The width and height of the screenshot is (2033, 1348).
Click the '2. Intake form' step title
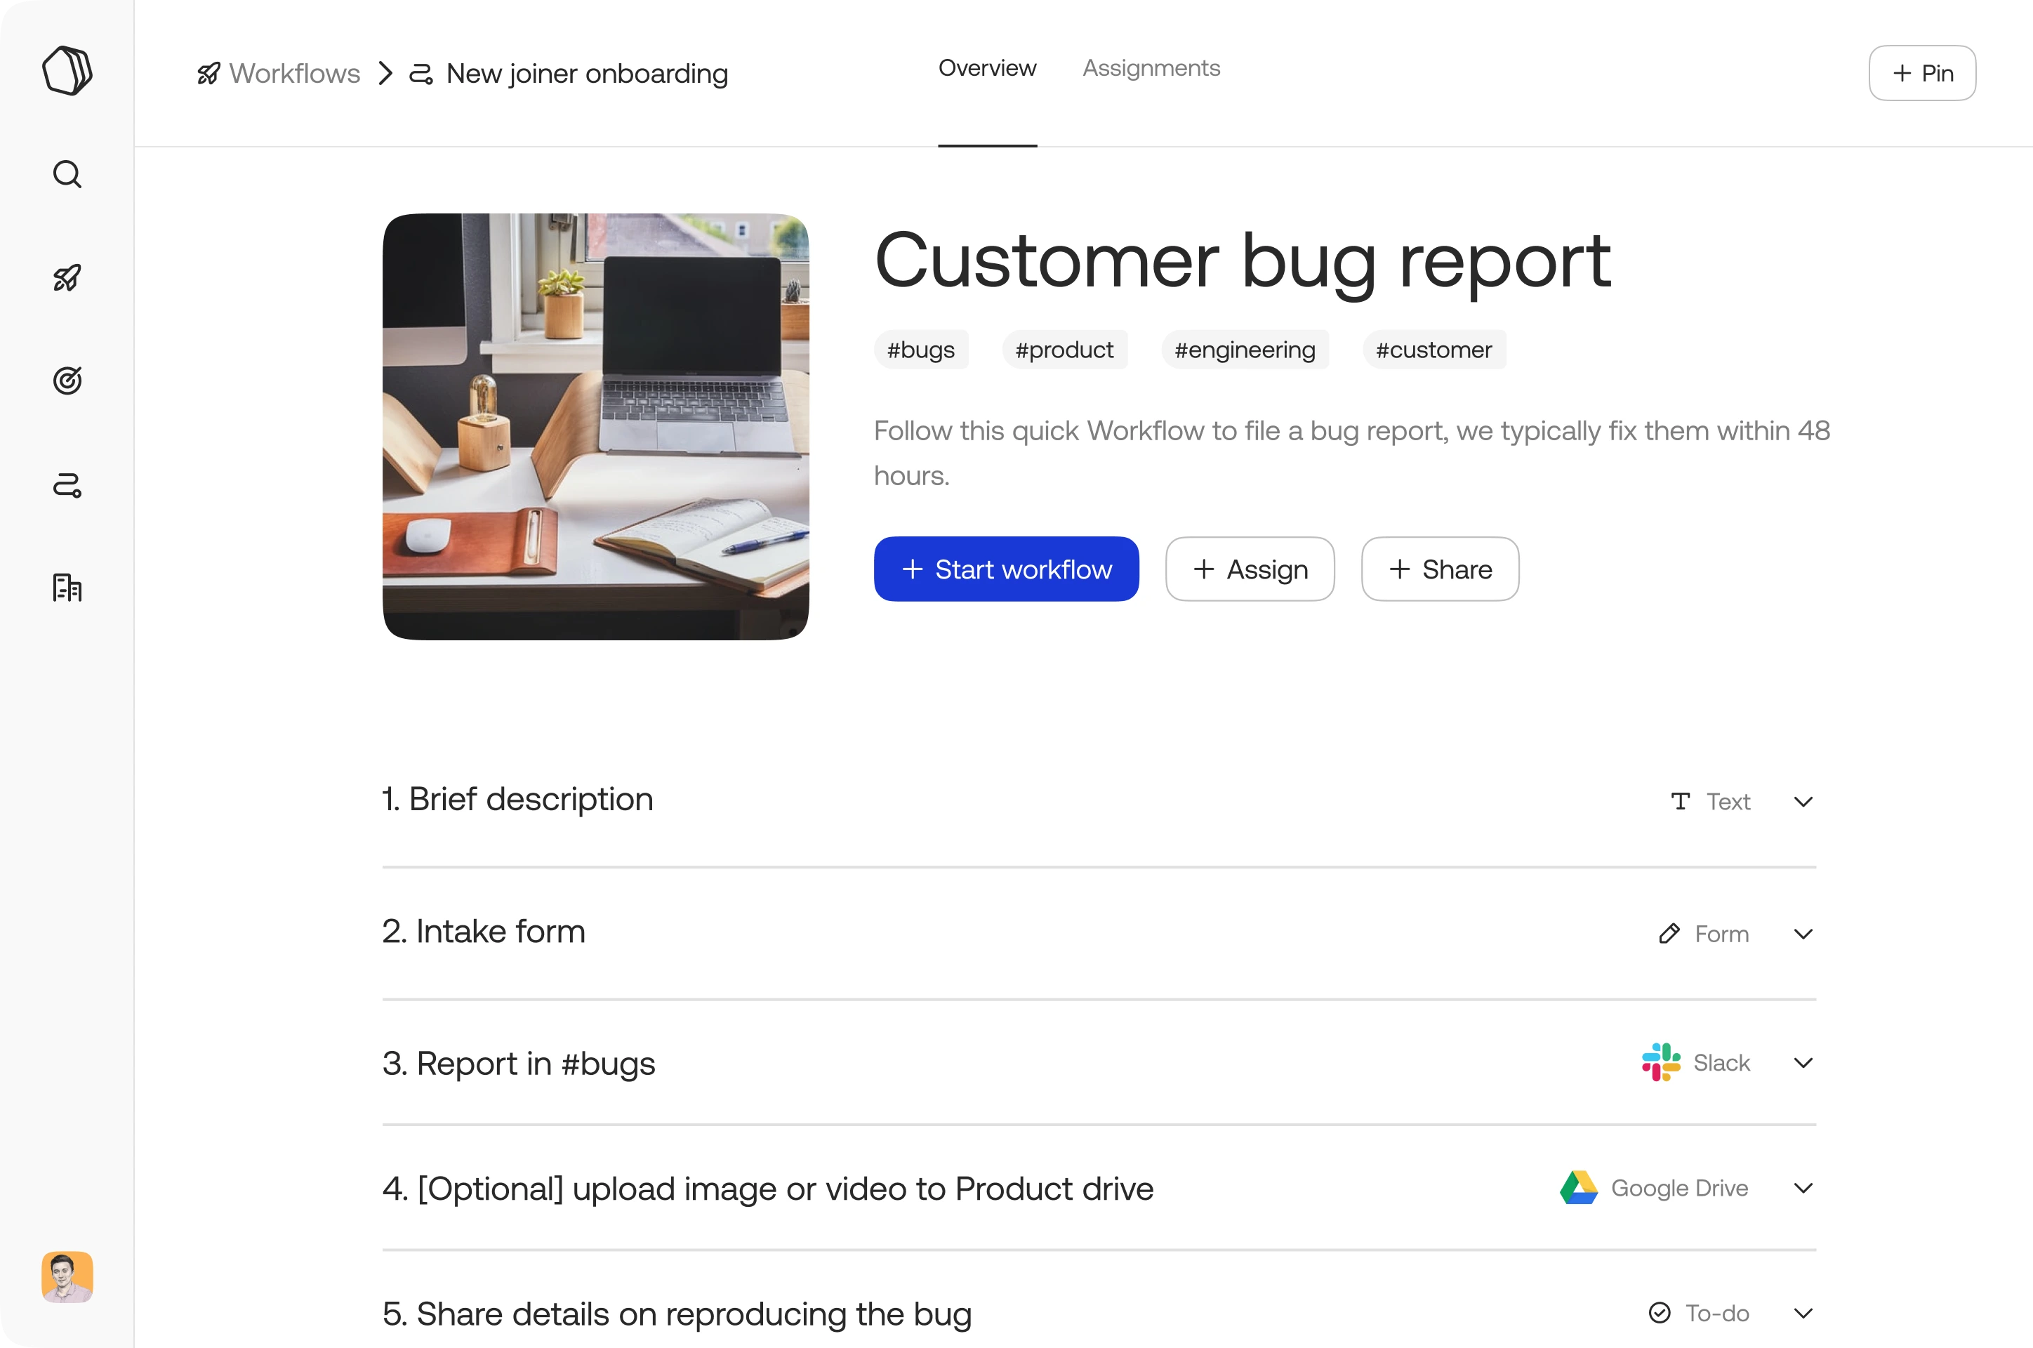(x=484, y=932)
